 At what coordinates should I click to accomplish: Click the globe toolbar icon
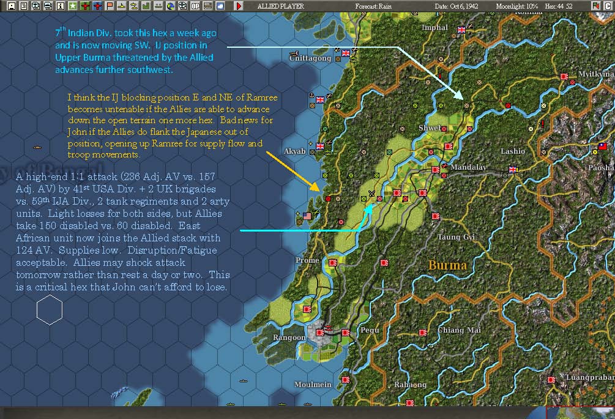coord(170,6)
